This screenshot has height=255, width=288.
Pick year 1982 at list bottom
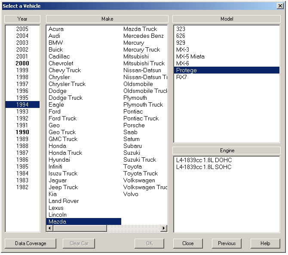22,187
